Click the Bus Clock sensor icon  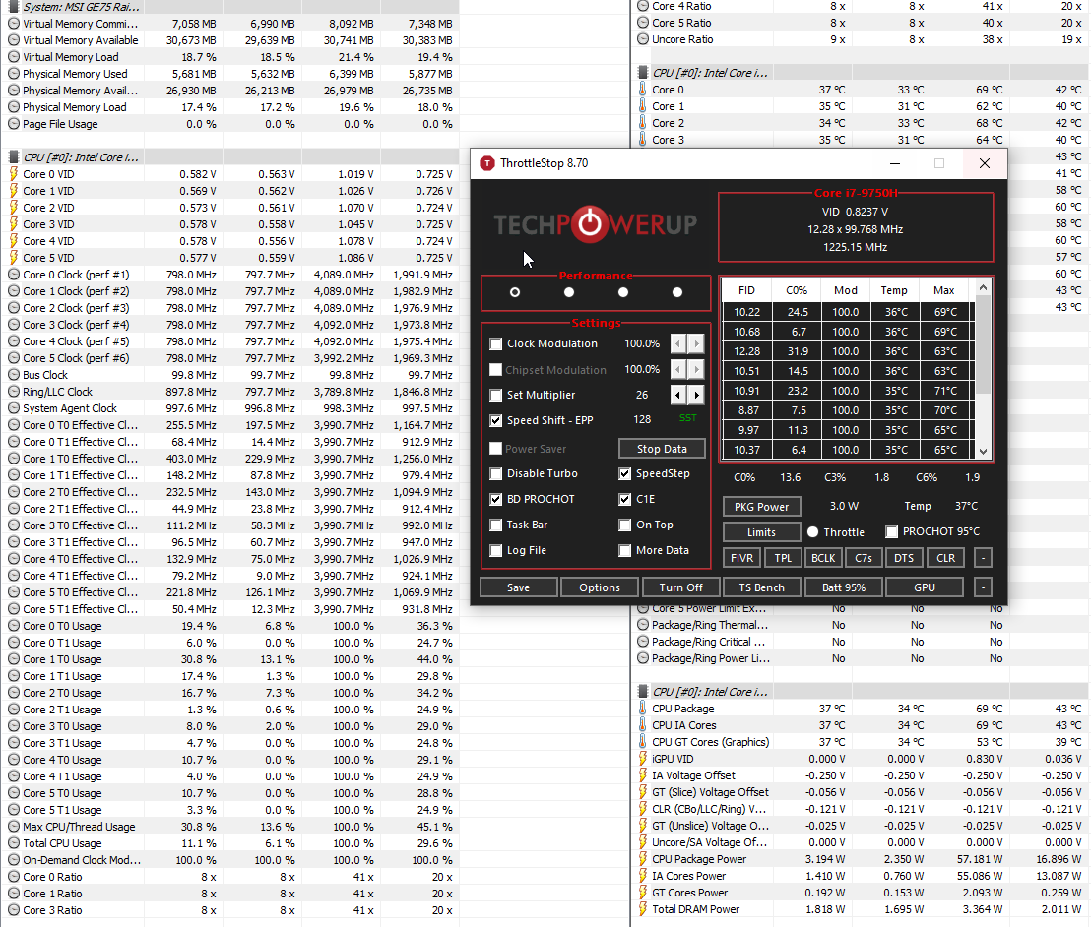pos(13,375)
